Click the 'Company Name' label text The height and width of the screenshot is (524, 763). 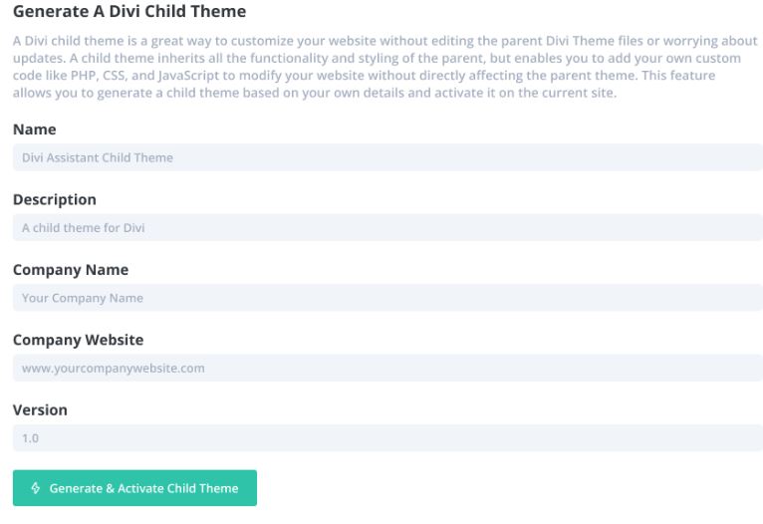pyautogui.click(x=71, y=270)
